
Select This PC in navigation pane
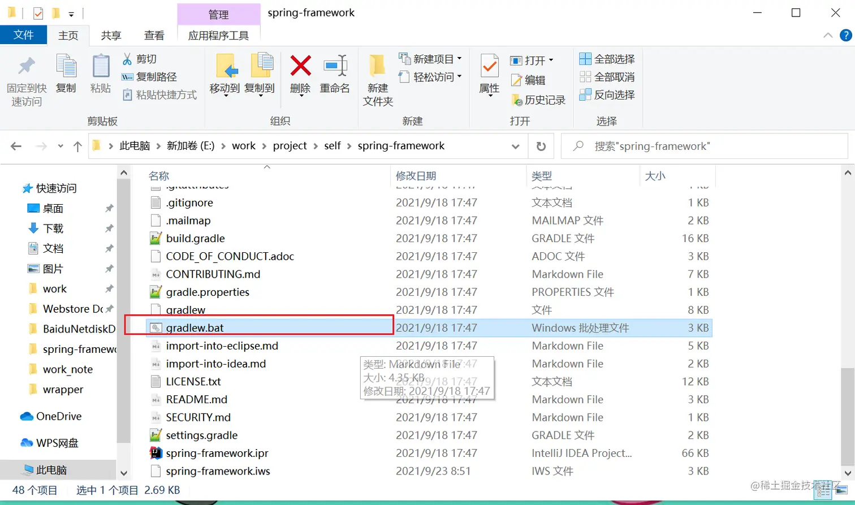pos(51,469)
